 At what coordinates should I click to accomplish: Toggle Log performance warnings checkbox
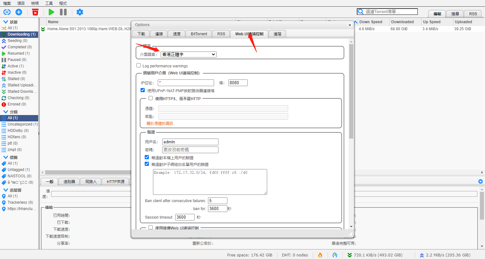[x=138, y=65]
